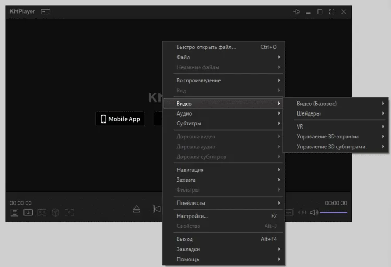
Task: Minimize the KMPlayer window
Action: tap(308, 12)
